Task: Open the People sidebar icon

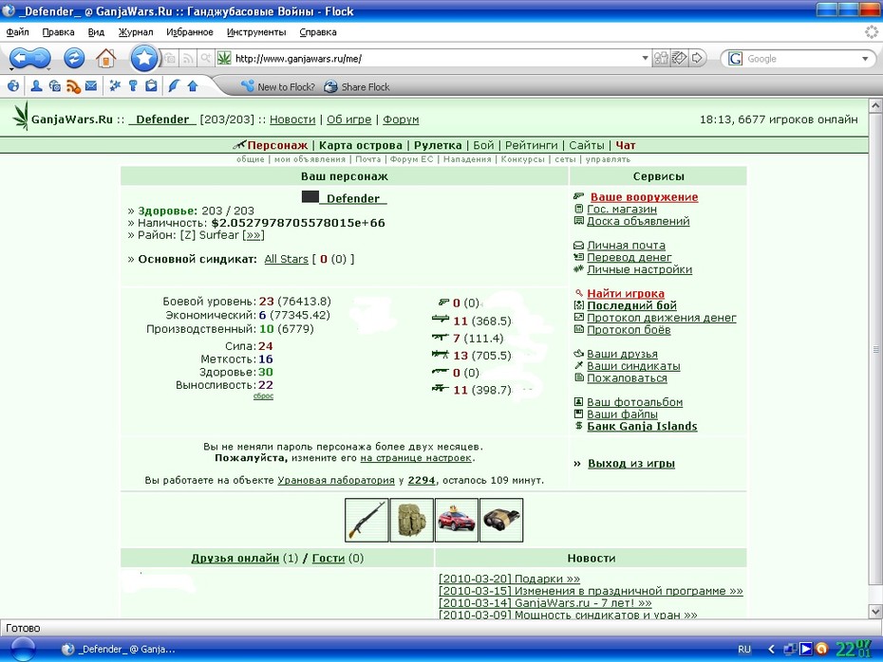Action: (x=36, y=86)
